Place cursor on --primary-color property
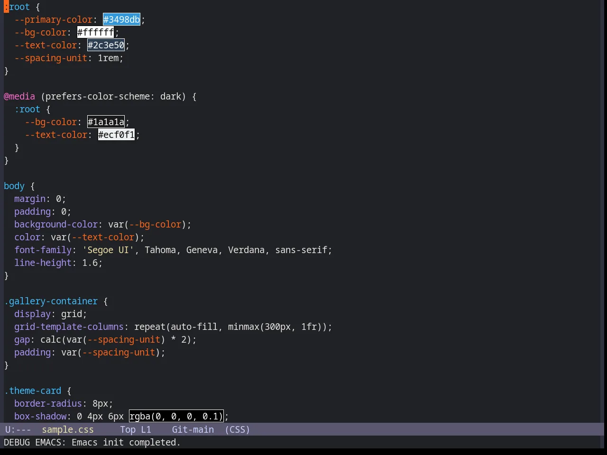 pyautogui.click(x=54, y=19)
